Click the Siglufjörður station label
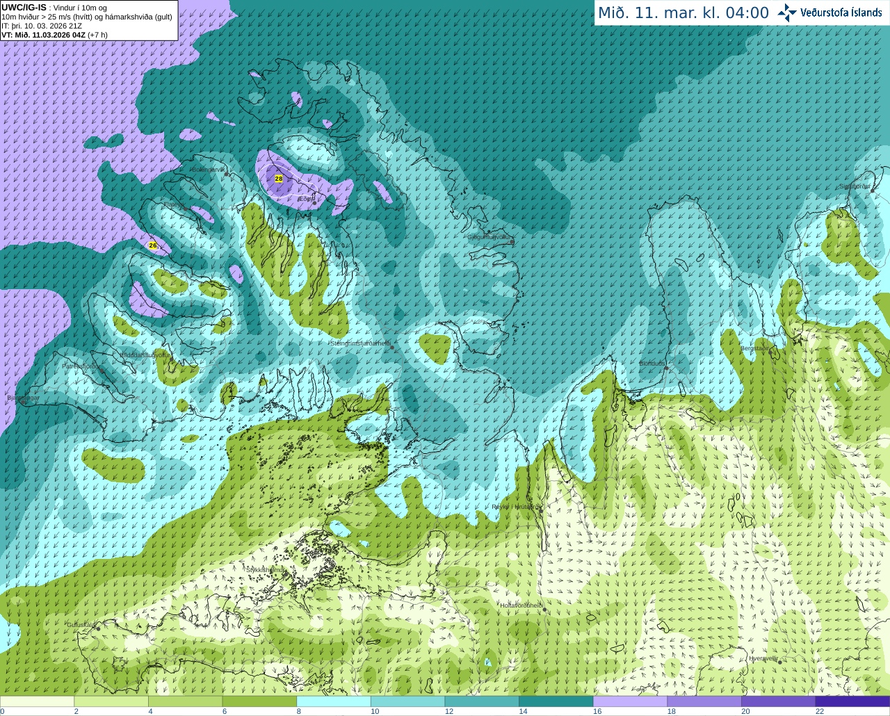This screenshot has width=890, height=716. [x=855, y=186]
